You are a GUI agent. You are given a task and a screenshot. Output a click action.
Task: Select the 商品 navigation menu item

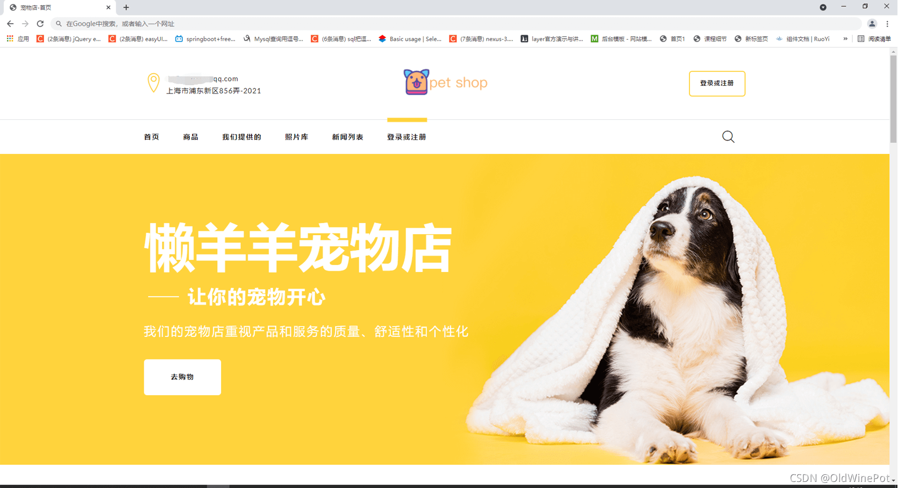(x=190, y=137)
